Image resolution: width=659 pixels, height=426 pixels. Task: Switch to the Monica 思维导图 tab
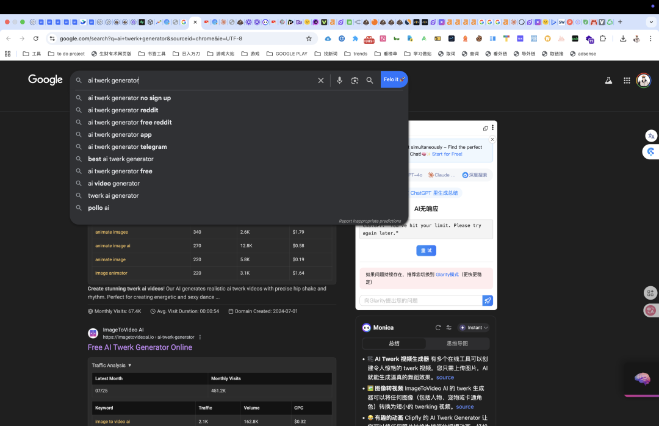point(457,344)
